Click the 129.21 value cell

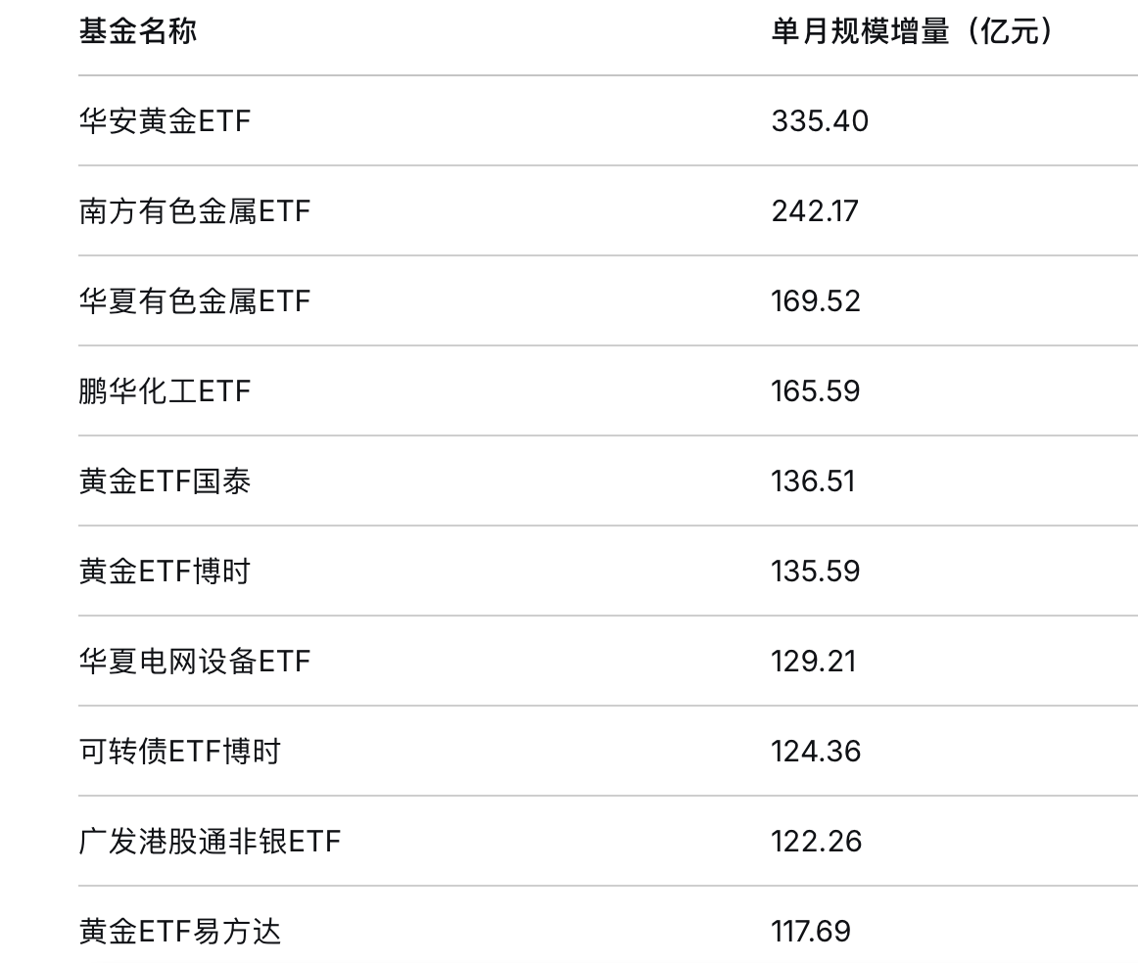coord(813,662)
